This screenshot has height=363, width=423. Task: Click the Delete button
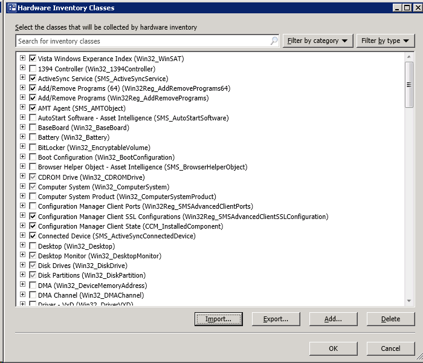[390, 319]
